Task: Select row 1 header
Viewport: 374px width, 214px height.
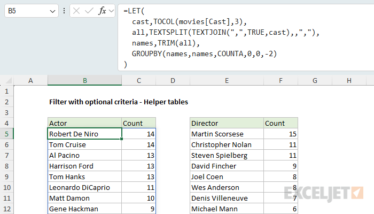Action: pos(6,91)
